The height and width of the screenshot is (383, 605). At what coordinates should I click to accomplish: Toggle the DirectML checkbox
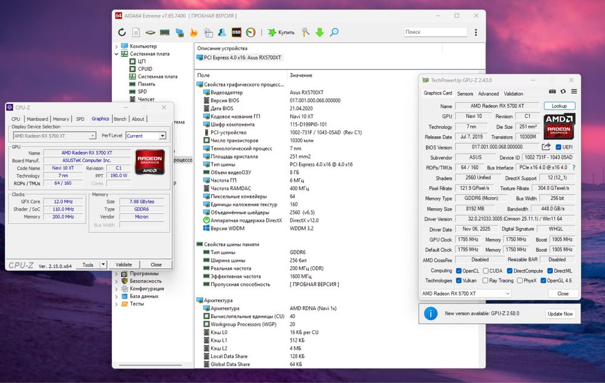pos(550,270)
